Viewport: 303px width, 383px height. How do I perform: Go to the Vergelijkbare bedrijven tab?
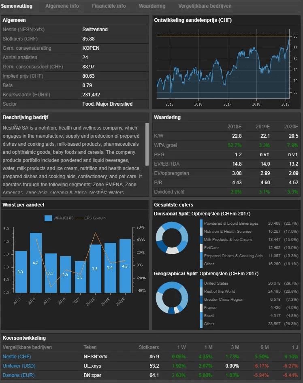pyautogui.click(x=205, y=6)
